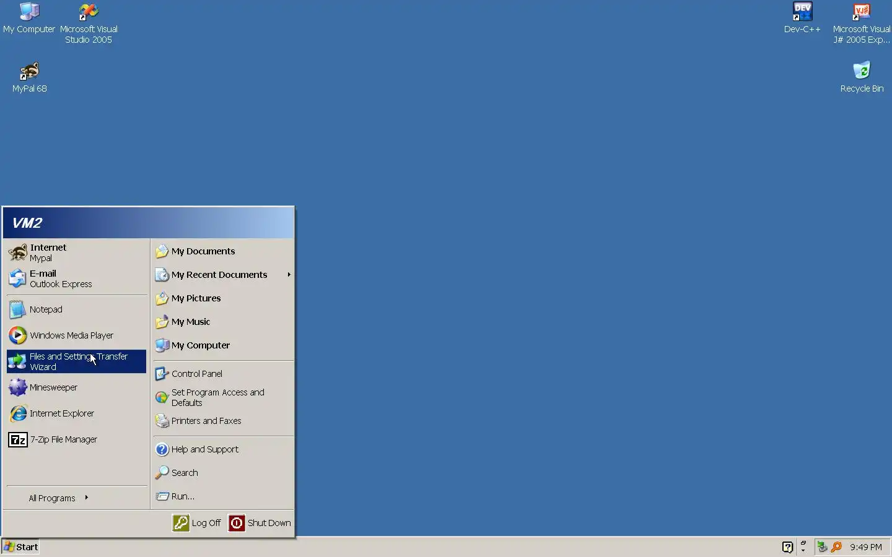
Task: Click the orange magnifier tray icon
Action: (x=836, y=547)
